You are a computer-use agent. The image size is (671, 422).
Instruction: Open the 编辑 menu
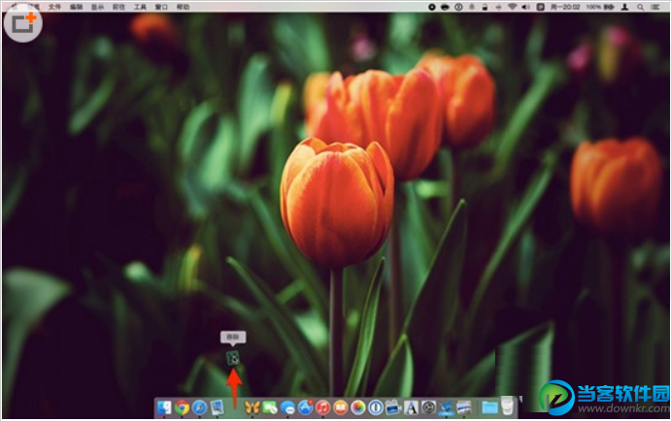tap(76, 7)
